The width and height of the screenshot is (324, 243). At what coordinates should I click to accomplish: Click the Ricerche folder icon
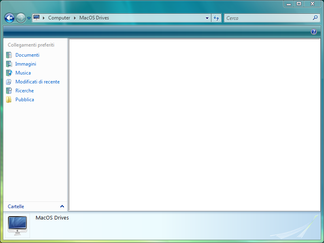[x=9, y=90]
